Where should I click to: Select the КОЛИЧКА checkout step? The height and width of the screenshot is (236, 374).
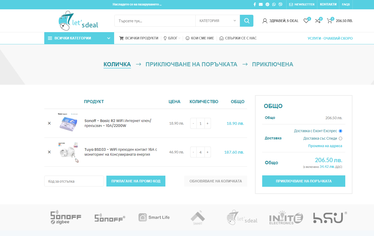pos(117,64)
